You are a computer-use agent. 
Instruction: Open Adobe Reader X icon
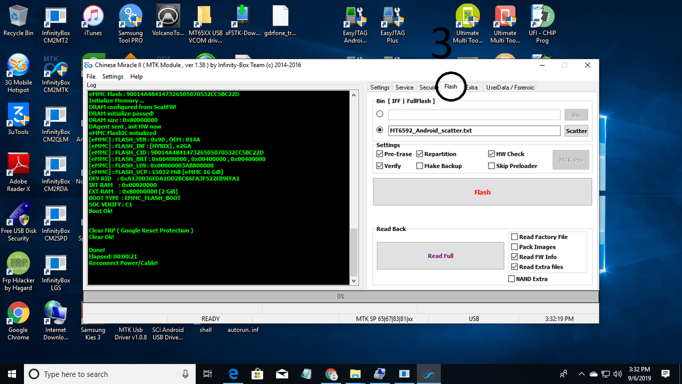pyautogui.click(x=18, y=172)
